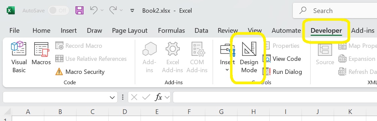Open Insert Function fx button
The height and width of the screenshot is (121, 377).
(x=159, y=97)
